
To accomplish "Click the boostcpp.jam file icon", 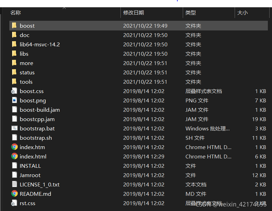I will pyautogui.click(x=15, y=119).
